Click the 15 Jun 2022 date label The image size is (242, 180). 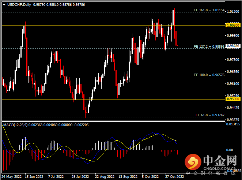click(x=34, y=176)
